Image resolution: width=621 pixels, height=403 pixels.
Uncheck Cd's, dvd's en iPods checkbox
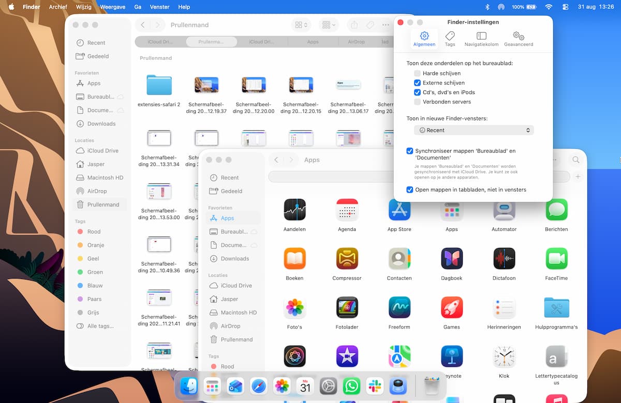coord(417,92)
